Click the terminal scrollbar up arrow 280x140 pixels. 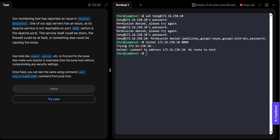tap(271, 15)
